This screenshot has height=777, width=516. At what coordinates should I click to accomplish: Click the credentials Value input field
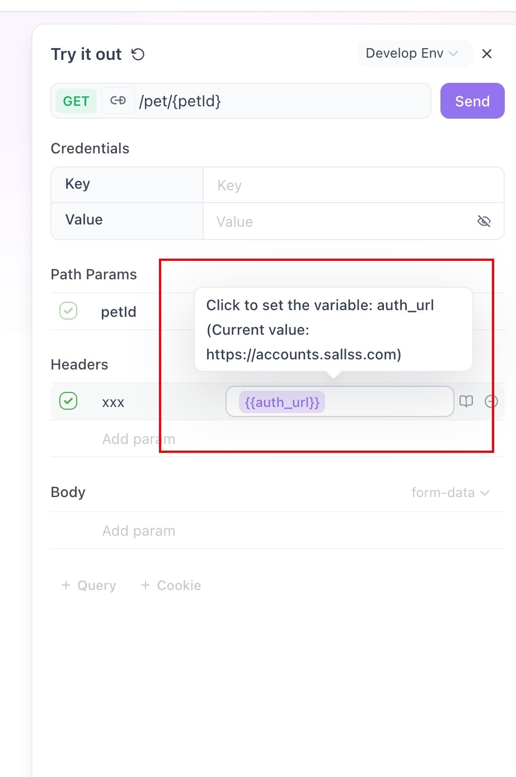pyautogui.click(x=341, y=222)
